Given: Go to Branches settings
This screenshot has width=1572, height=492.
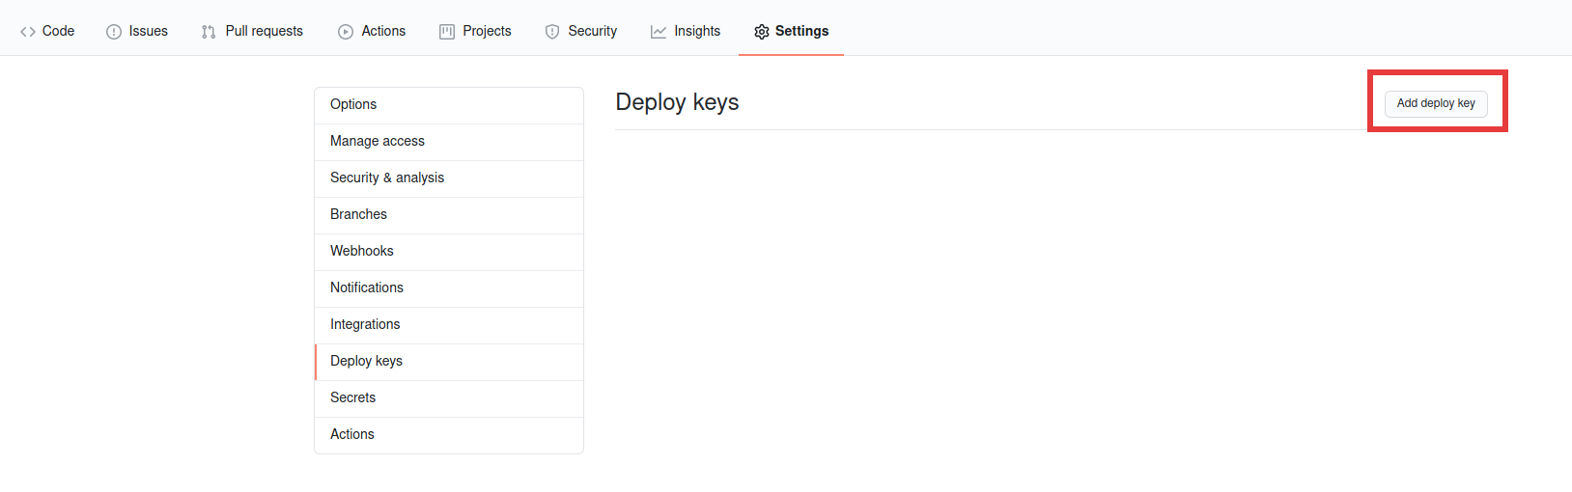Looking at the screenshot, I should click(x=449, y=215).
